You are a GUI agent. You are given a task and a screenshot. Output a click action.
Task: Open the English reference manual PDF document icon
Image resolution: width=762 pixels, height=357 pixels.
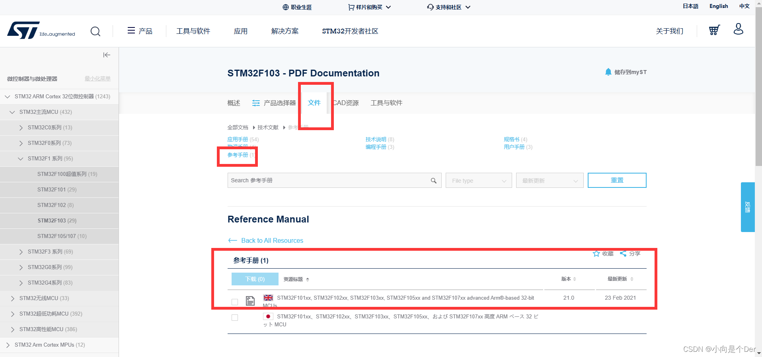point(250,301)
